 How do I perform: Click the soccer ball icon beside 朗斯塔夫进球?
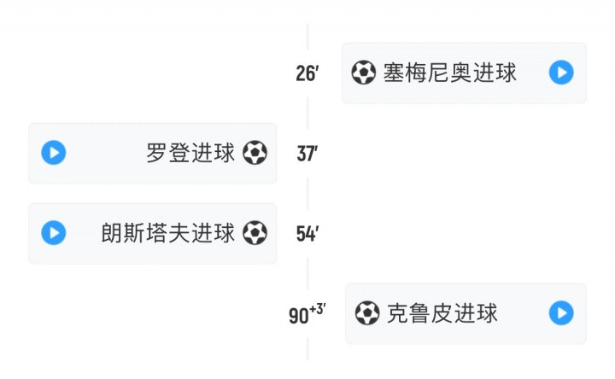(255, 233)
